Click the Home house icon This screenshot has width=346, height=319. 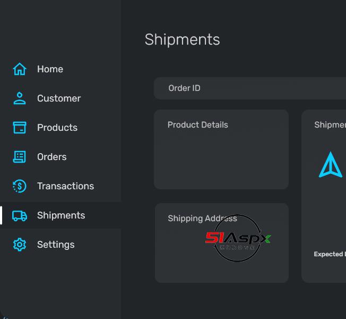coord(20,69)
